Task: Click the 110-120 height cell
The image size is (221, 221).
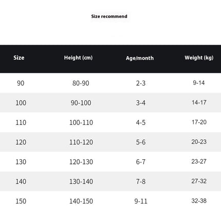Action: pyautogui.click(x=81, y=142)
